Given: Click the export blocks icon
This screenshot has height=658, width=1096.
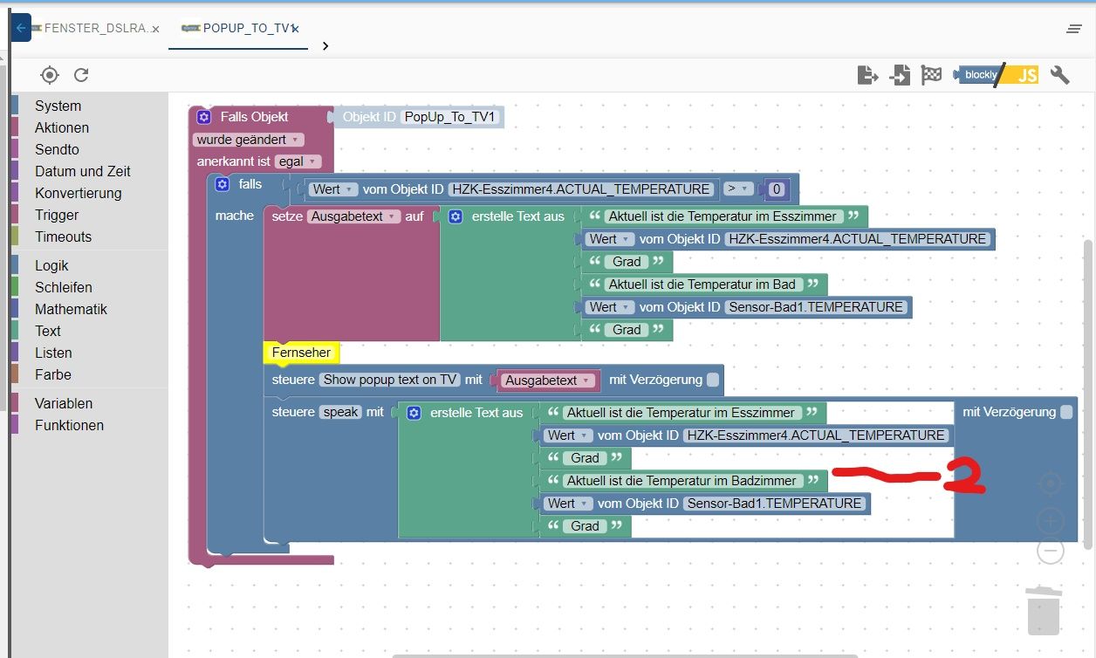Looking at the screenshot, I should 867,75.
